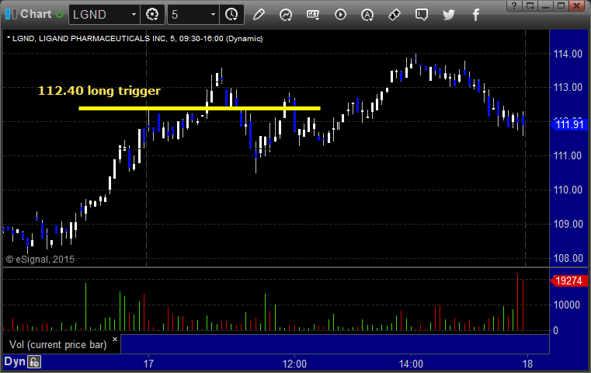
Task: Click the play replay button
Action: (340, 15)
